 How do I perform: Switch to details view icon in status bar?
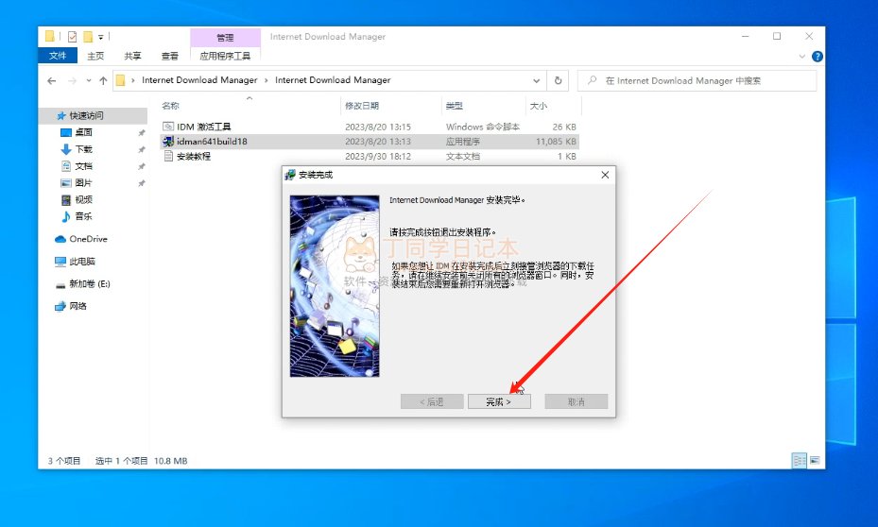coord(799,461)
